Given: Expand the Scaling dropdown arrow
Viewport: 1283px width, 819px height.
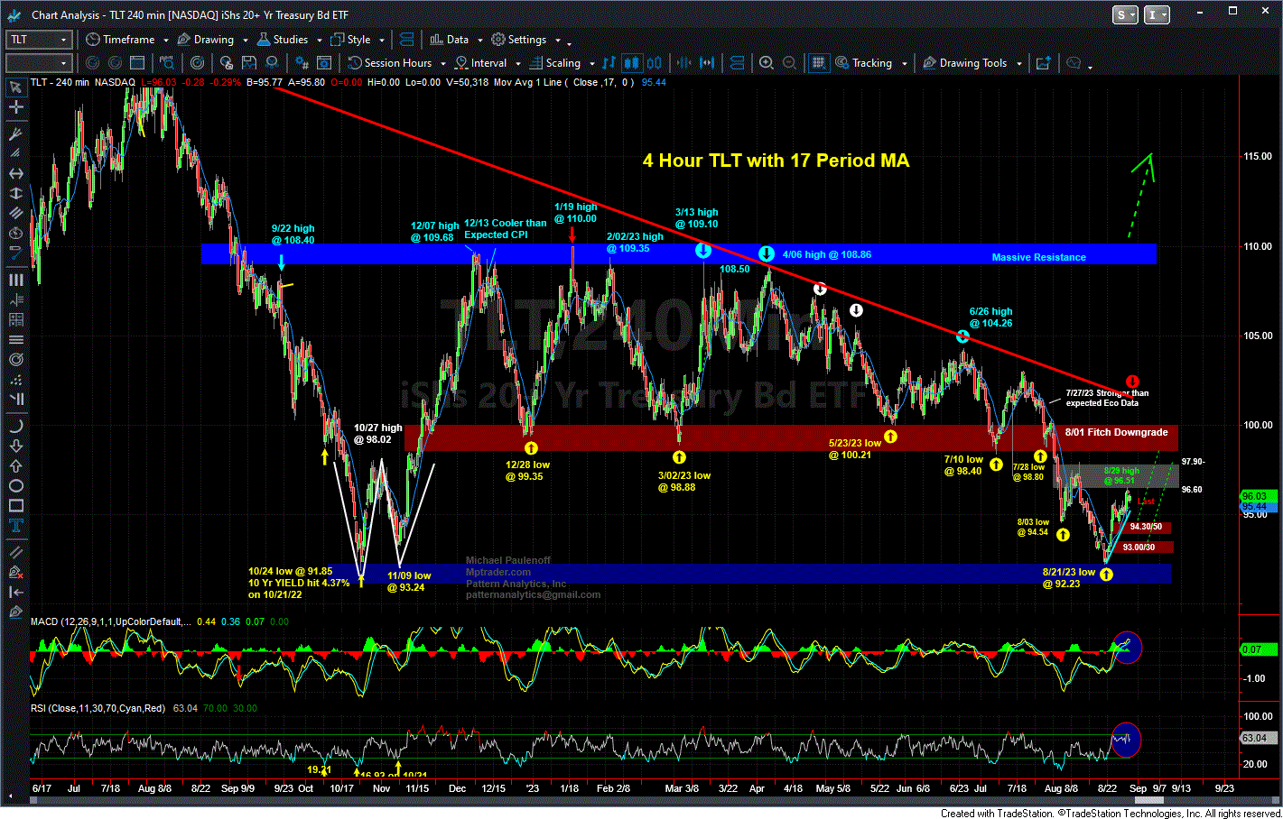Looking at the screenshot, I should pyautogui.click(x=591, y=64).
